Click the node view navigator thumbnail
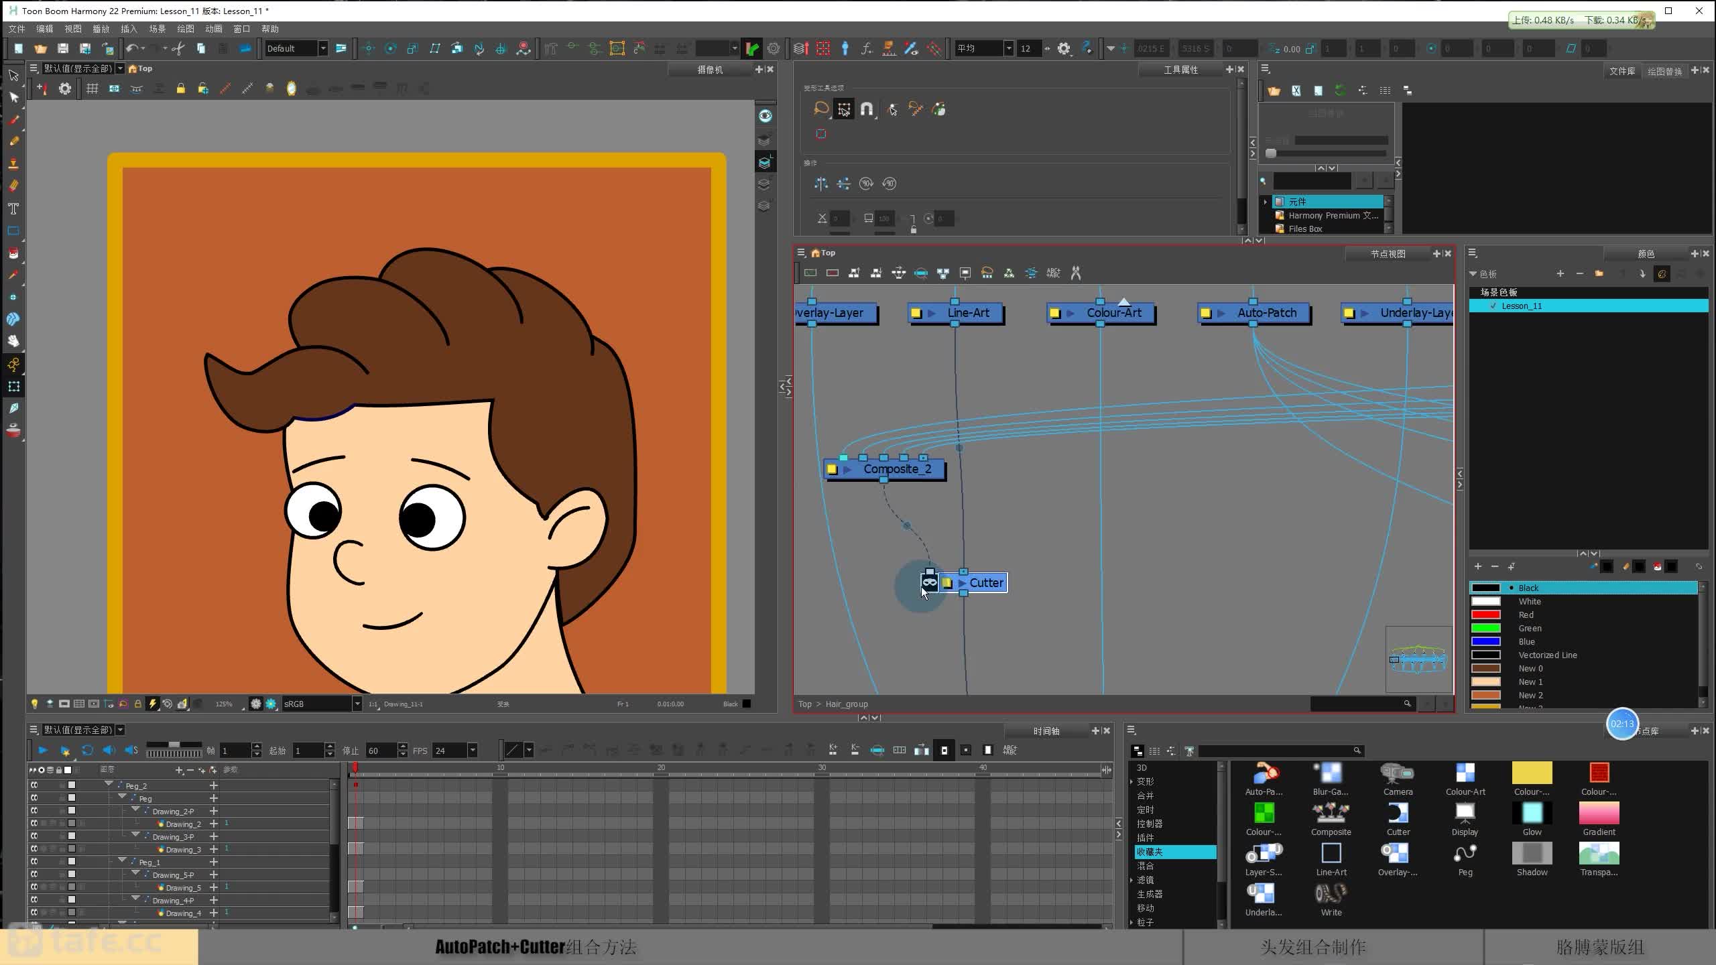Image resolution: width=1716 pixels, height=965 pixels. 1418,659
